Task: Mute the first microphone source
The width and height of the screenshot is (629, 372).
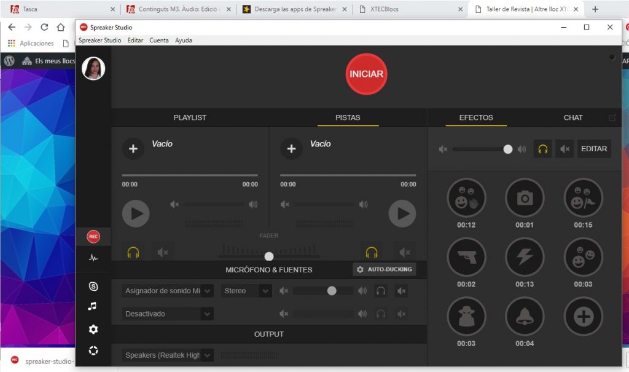Action: (401, 291)
